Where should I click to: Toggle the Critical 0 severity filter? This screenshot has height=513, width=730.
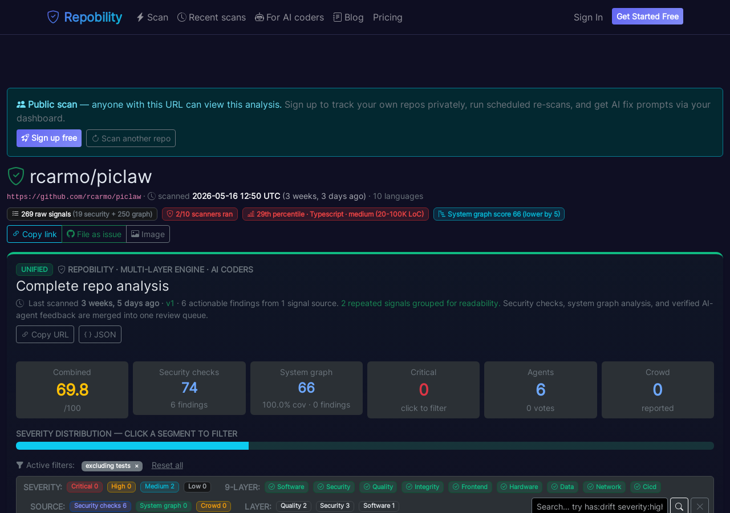point(84,487)
